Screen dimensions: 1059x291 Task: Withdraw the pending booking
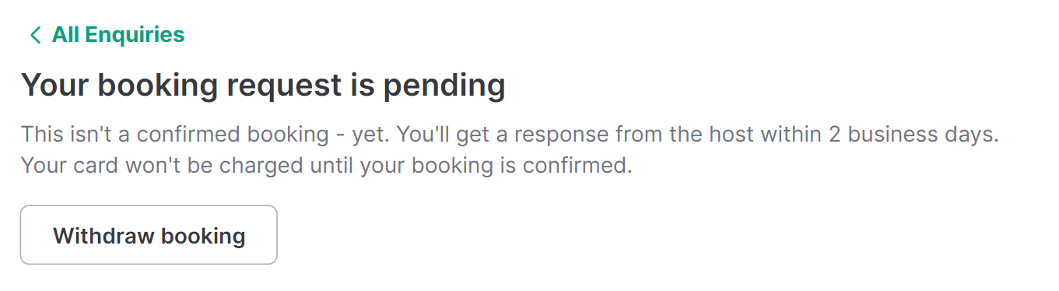click(x=149, y=235)
